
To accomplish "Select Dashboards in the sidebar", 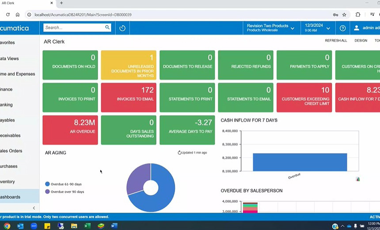I will click(19, 197).
